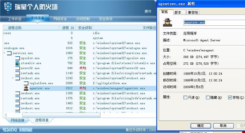Click the 取消 button
Screen dimensions: 245x133
(x=223, y=126)
